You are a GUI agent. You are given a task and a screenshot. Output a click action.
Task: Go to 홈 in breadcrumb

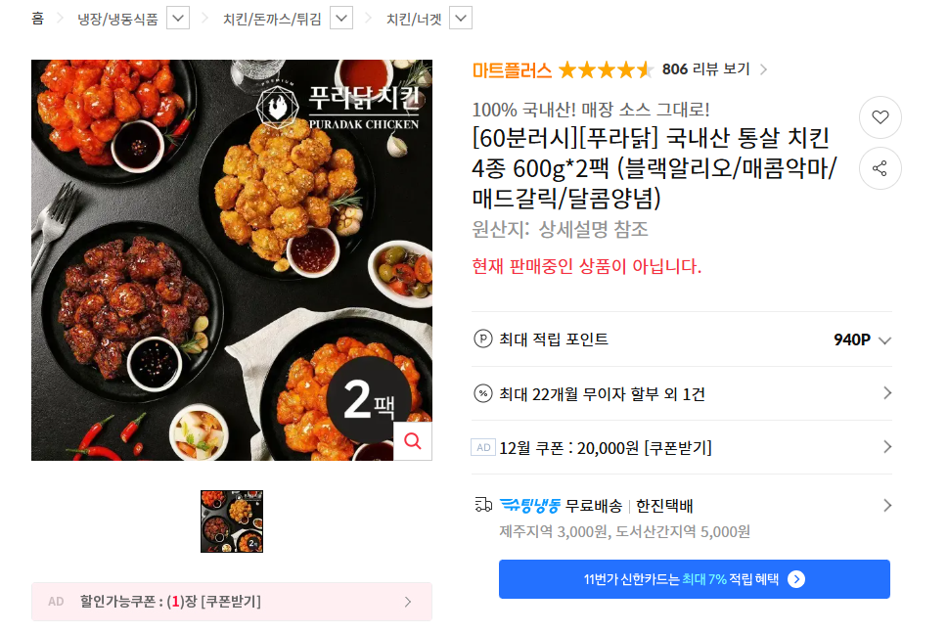point(37,19)
